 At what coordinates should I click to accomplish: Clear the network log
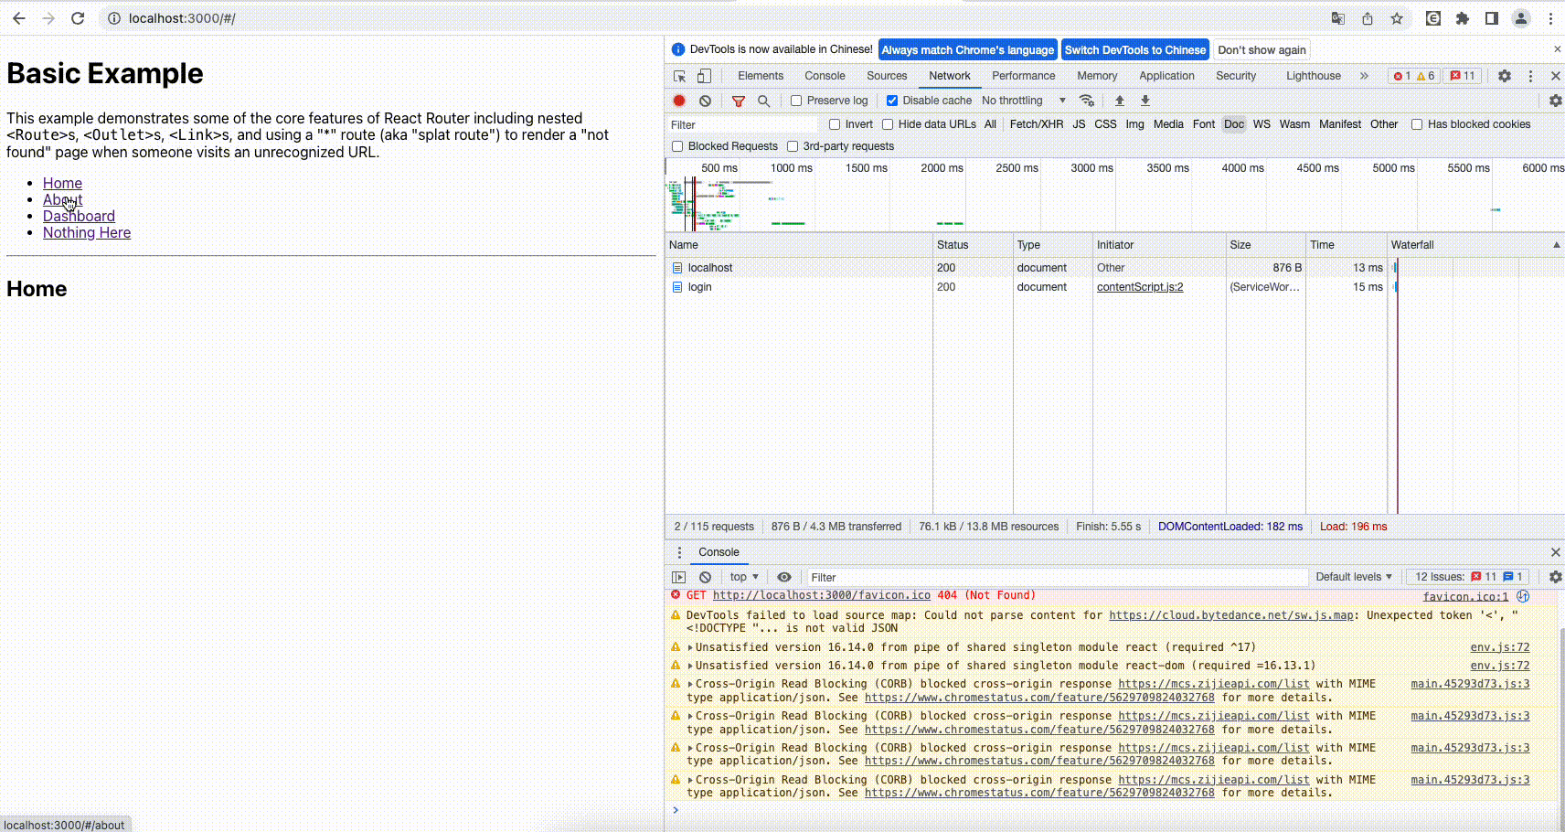pos(705,101)
